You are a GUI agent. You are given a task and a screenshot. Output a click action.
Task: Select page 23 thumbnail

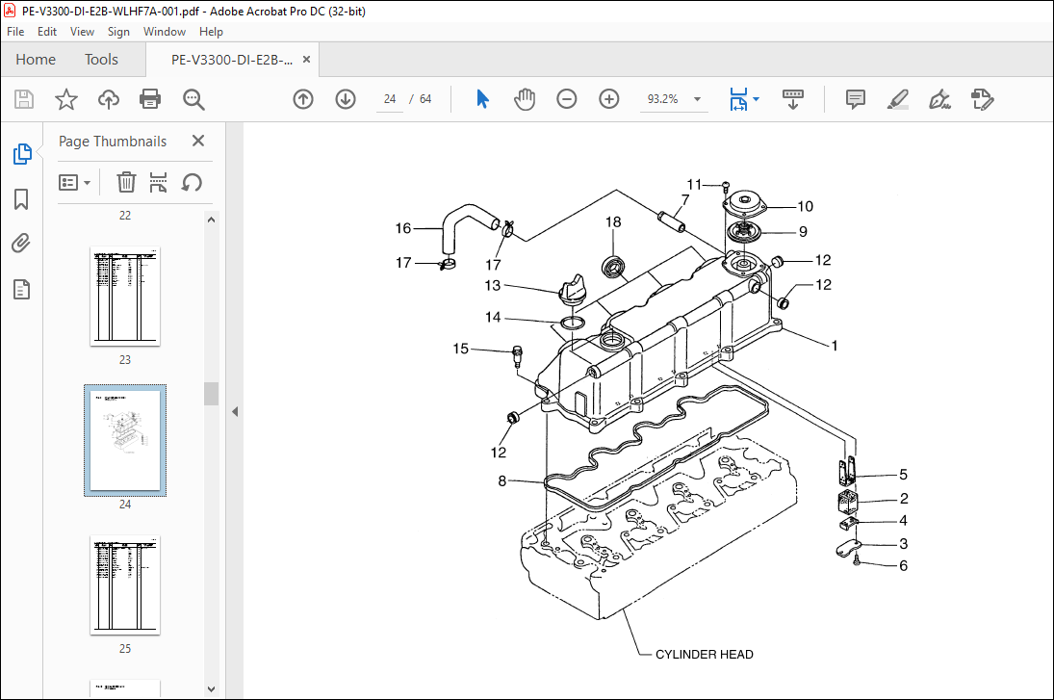125,296
